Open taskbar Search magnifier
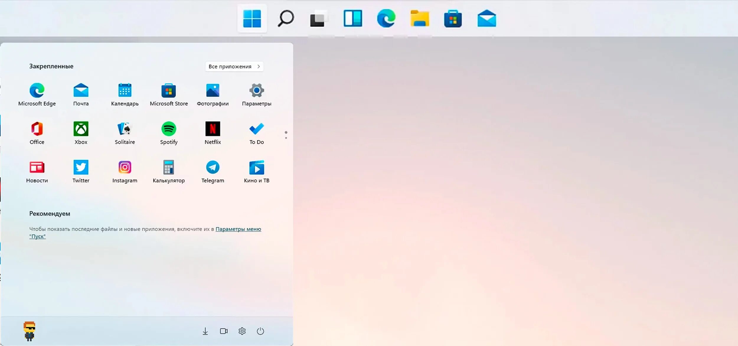The image size is (738, 346). coord(285,19)
